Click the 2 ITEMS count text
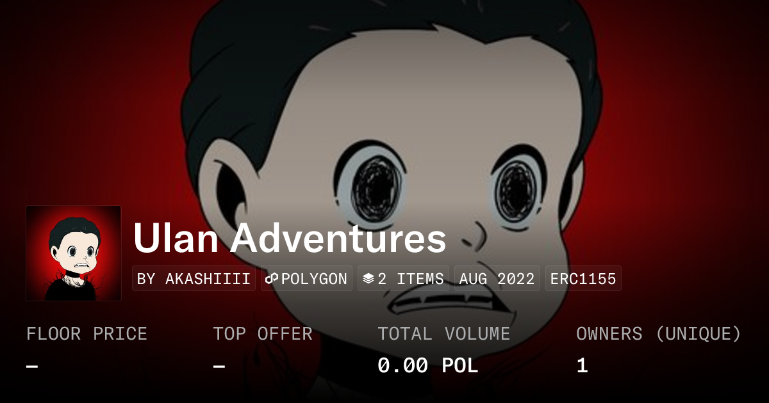 [411, 279]
